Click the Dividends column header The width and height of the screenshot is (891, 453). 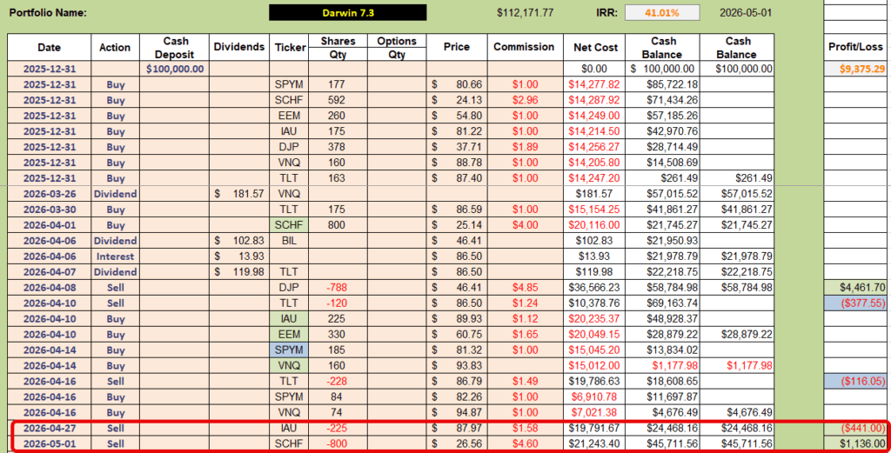[239, 47]
